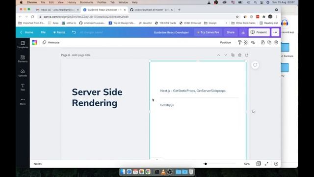
Task: Select the Next.js GetStaticProps text line
Action: click(193, 90)
